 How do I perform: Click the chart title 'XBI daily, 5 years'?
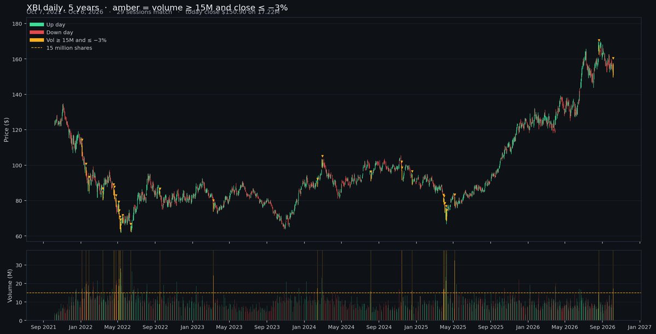click(63, 7)
